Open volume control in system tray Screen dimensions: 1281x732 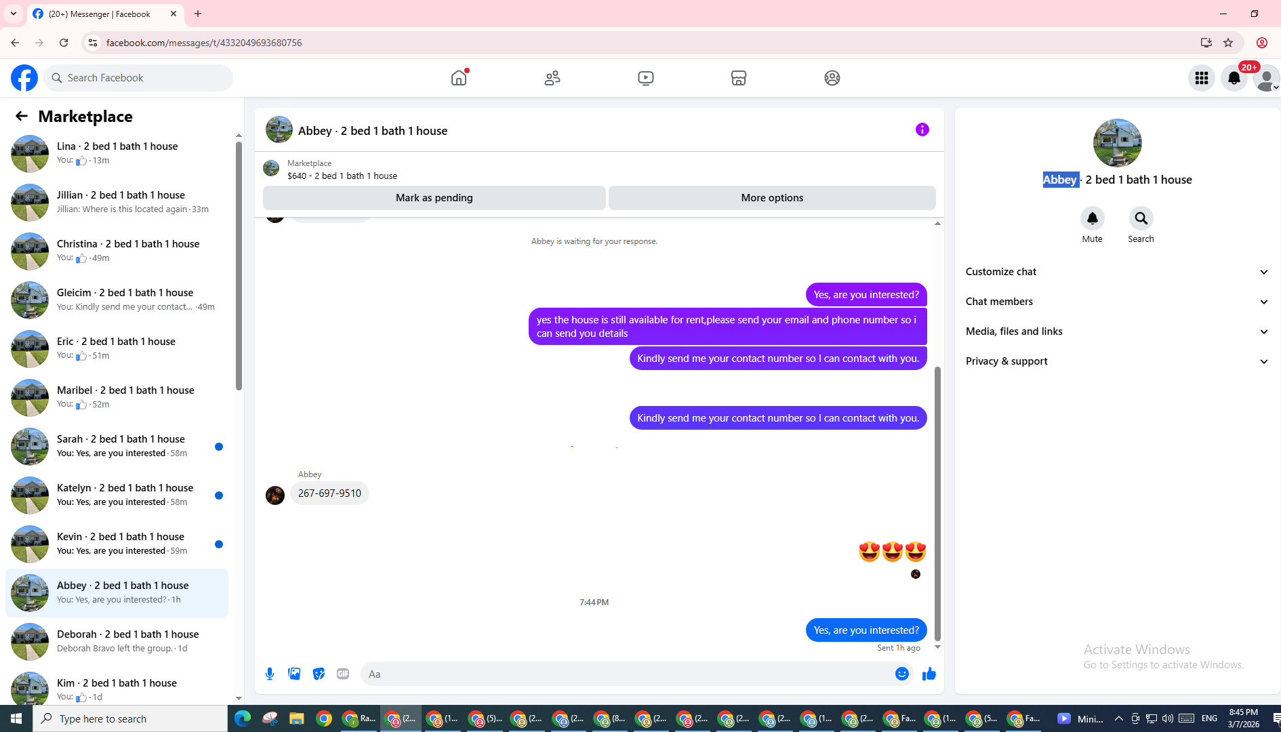(x=1167, y=718)
